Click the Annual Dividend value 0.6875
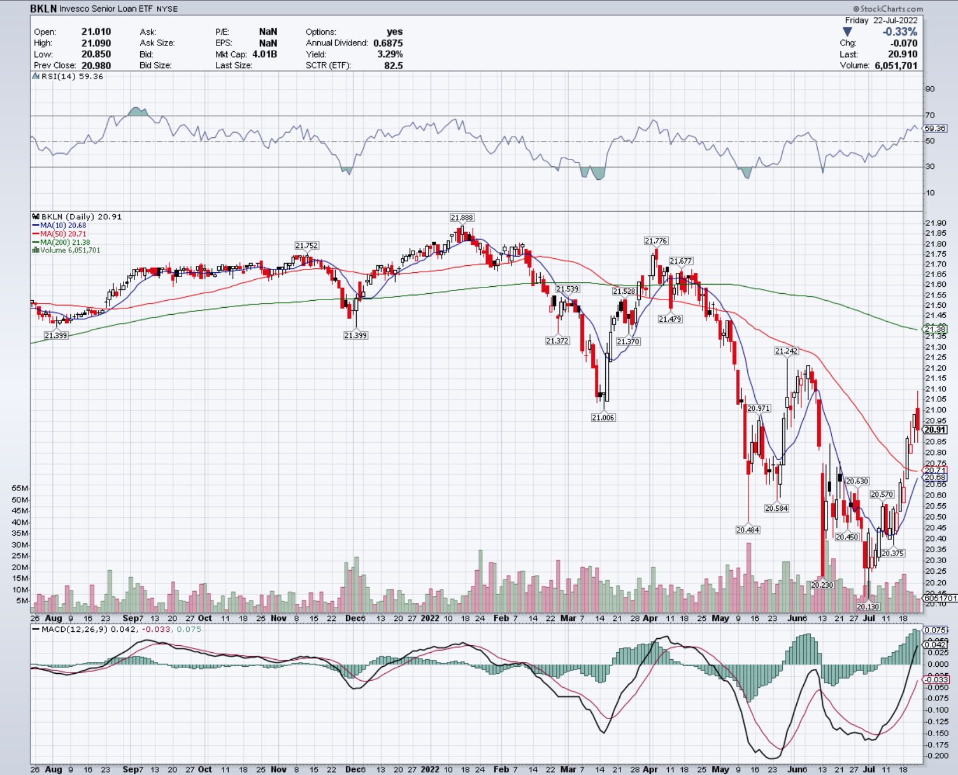The width and height of the screenshot is (958, 775). point(388,43)
